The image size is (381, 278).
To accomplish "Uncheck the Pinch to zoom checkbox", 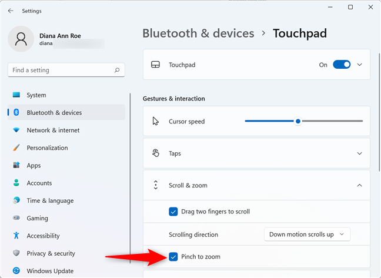I will 173,257.
